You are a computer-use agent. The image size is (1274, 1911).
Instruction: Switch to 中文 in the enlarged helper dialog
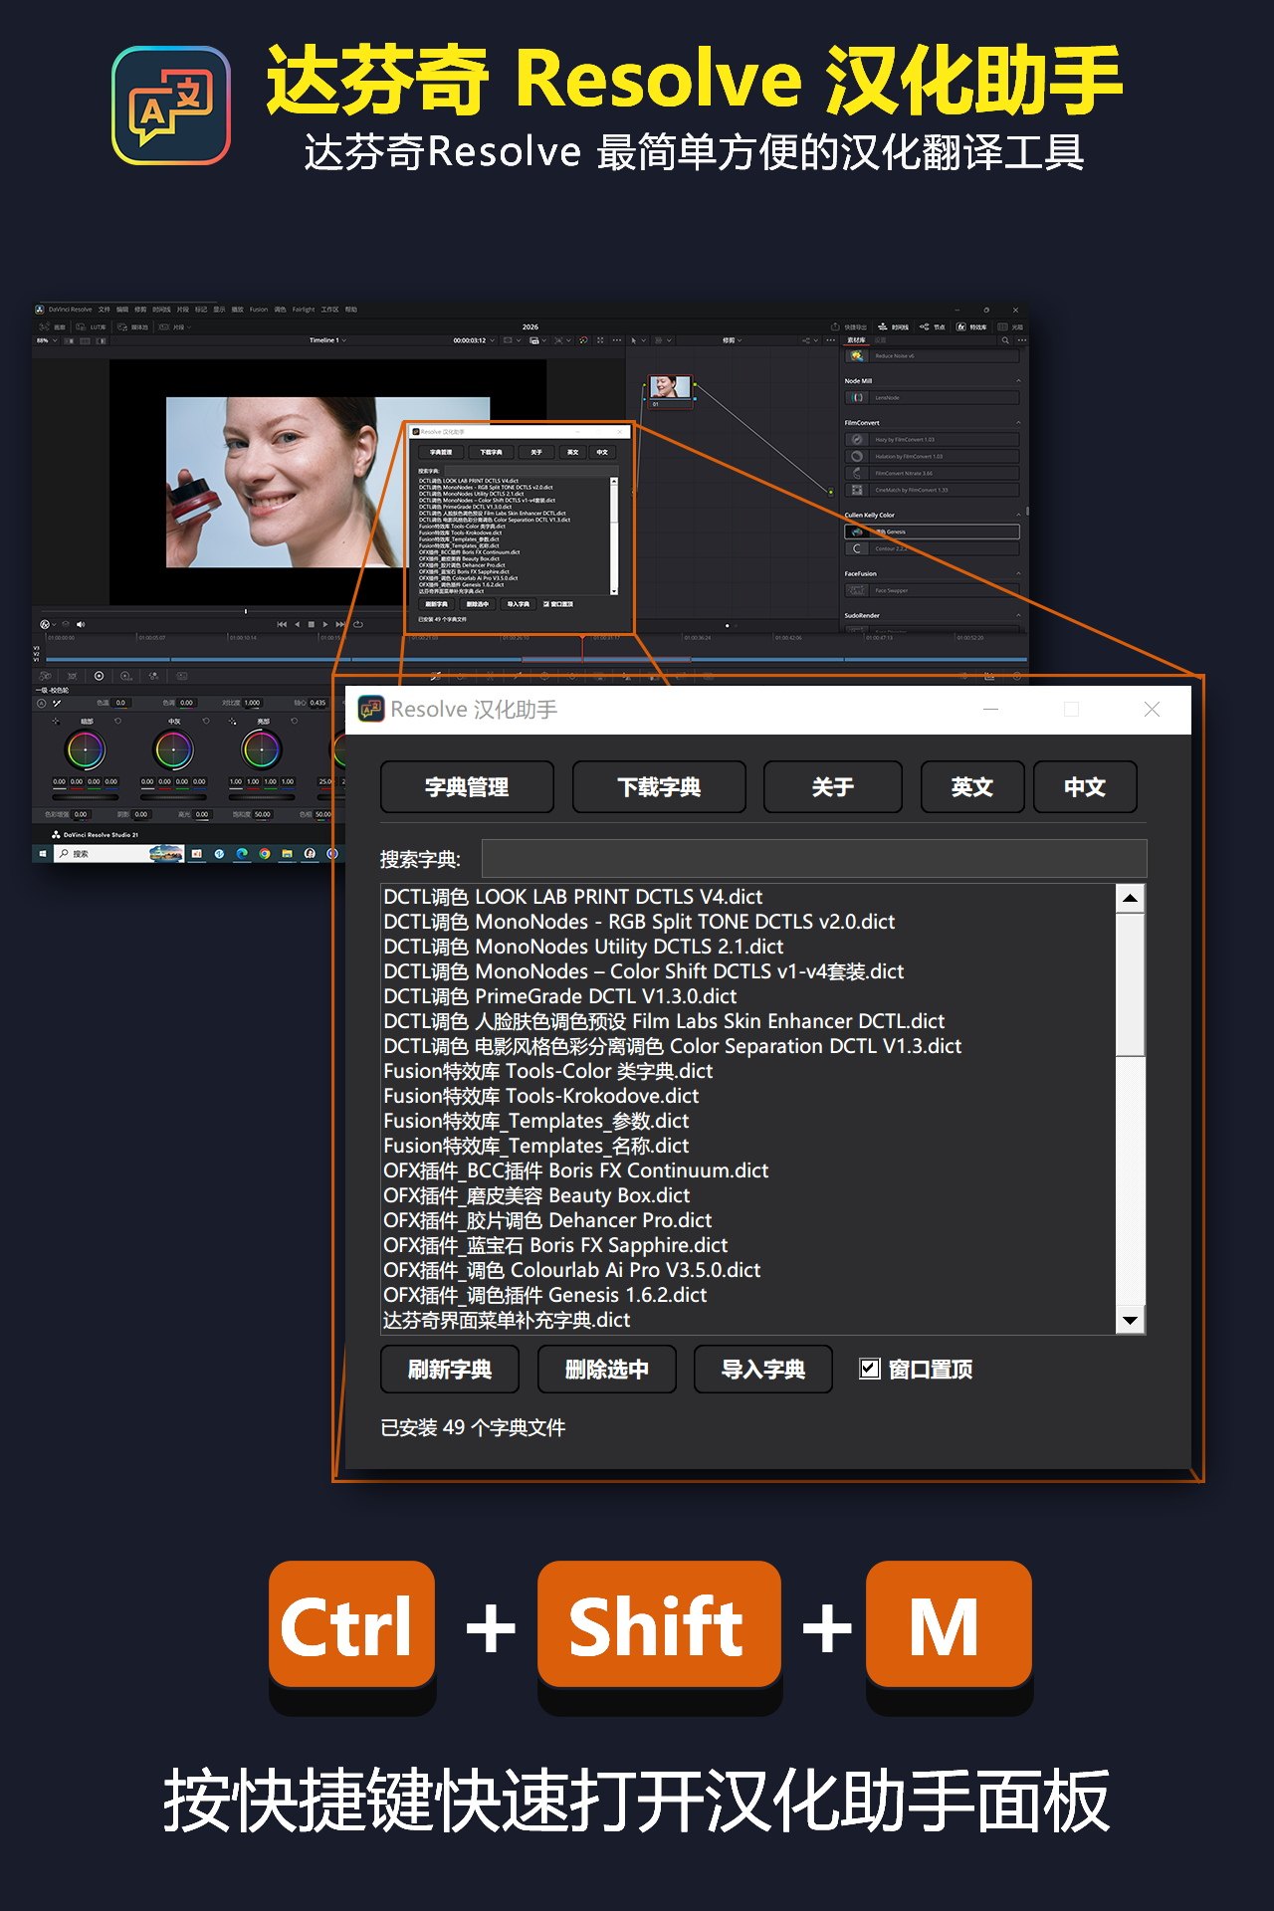pos(1085,787)
